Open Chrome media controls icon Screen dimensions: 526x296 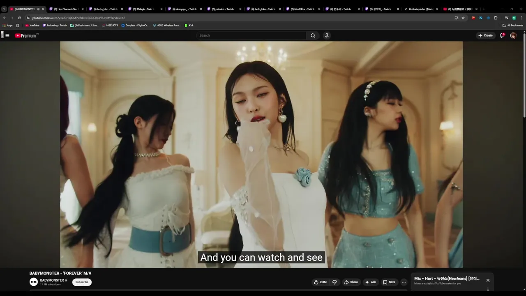tap(507, 18)
